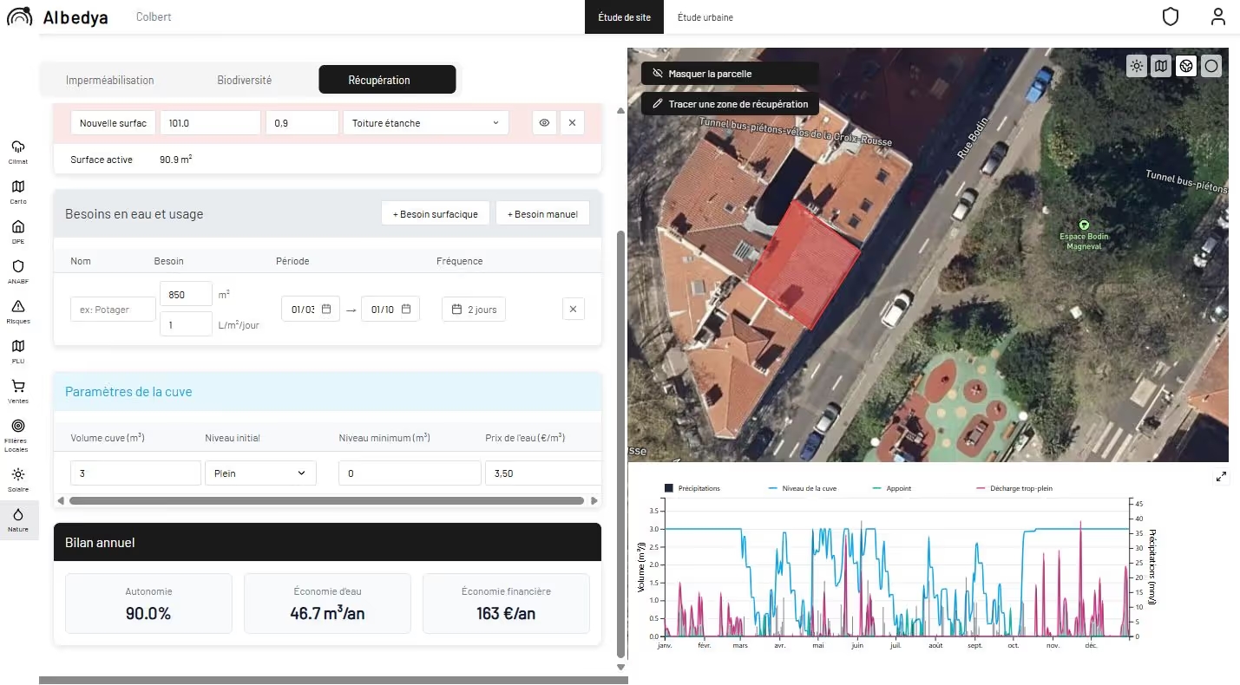Click Masquer la parcelle toggle
1240x685 pixels.
click(x=729, y=74)
